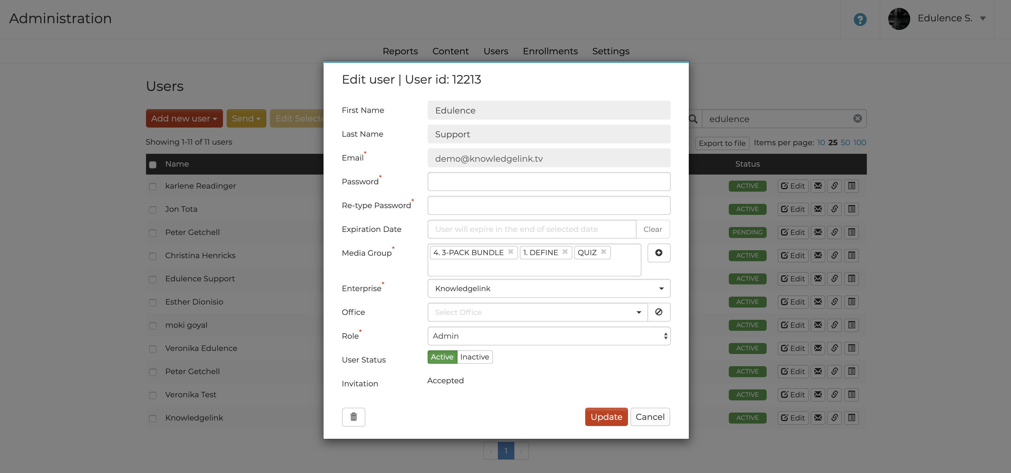Screen dimensions: 1011x473
Task: Open the Settings menu item
Action: [x=610, y=51]
